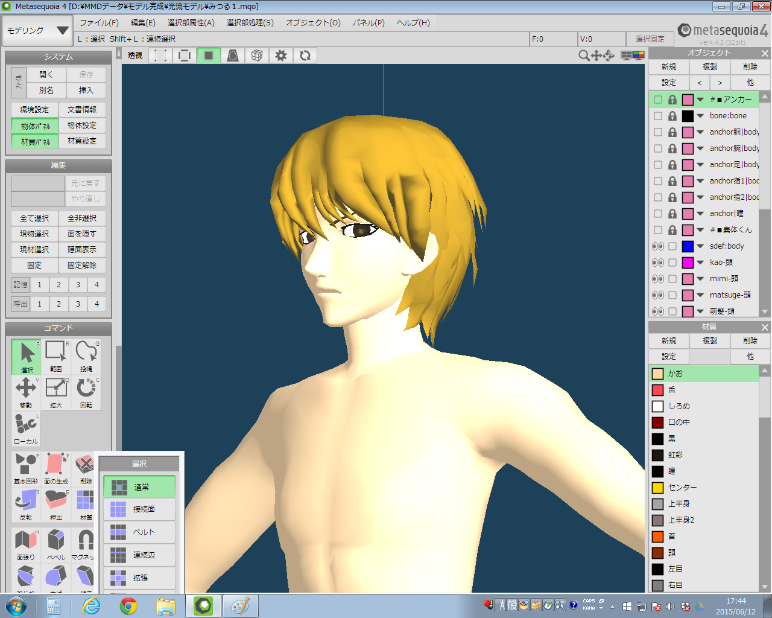
Task: Activate the 回転 rotate tool
Action: coord(86,393)
